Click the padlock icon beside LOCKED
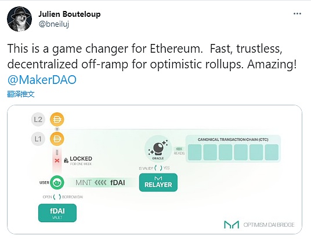The height and width of the screenshot is (239, 311). (x=66, y=160)
